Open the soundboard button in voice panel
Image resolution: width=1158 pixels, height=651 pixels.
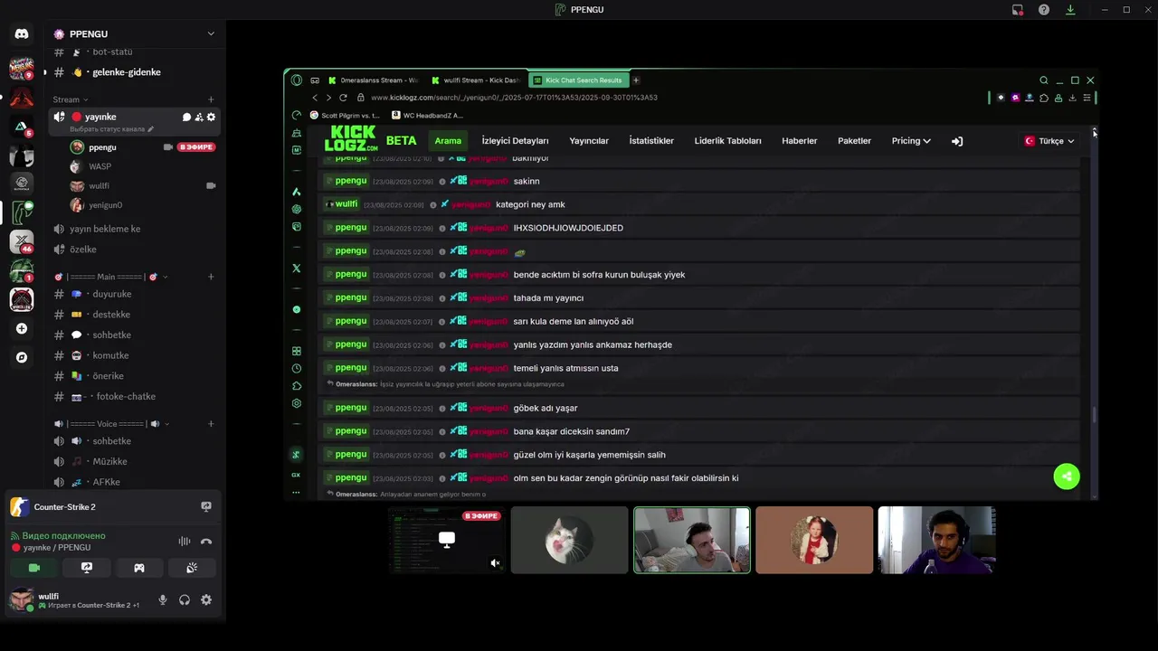tap(192, 568)
